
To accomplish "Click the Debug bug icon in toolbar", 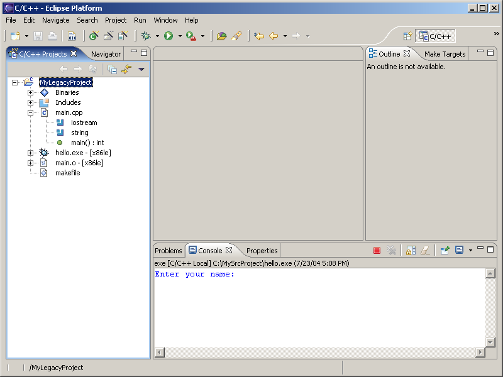I will click(146, 36).
